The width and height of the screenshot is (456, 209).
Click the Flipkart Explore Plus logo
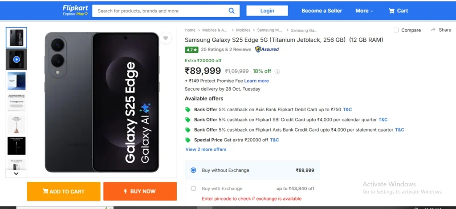click(75, 11)
